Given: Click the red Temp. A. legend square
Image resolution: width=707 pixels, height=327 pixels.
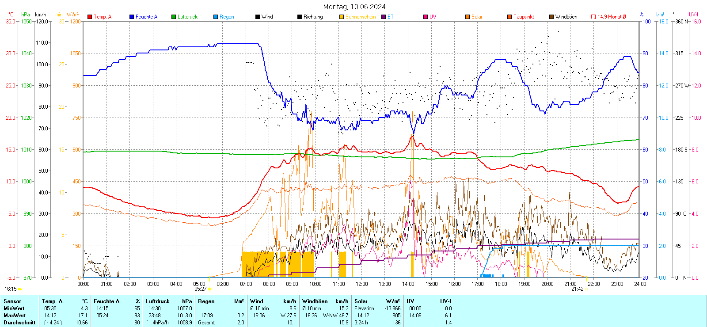Looking at the screenshot, I should (x=90, y=17).
